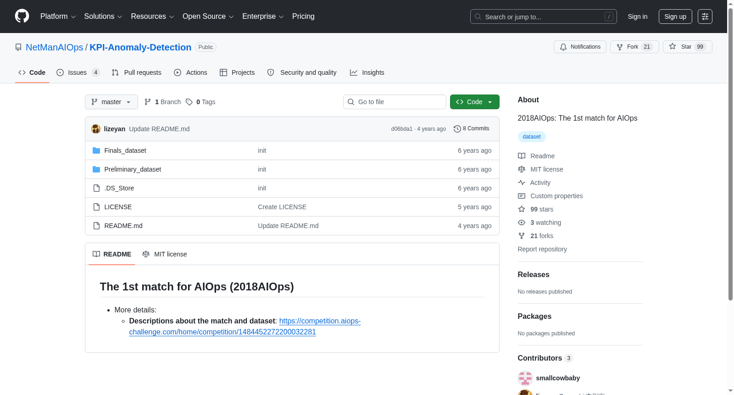Open the master branch selector

click(x=111, y=102)
